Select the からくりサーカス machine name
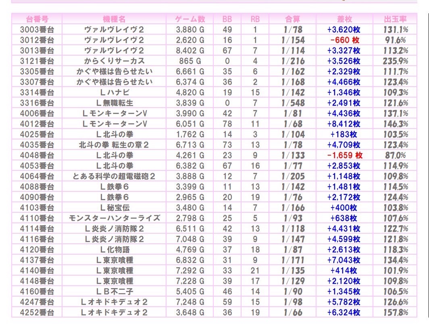 [x=114, y=61]
